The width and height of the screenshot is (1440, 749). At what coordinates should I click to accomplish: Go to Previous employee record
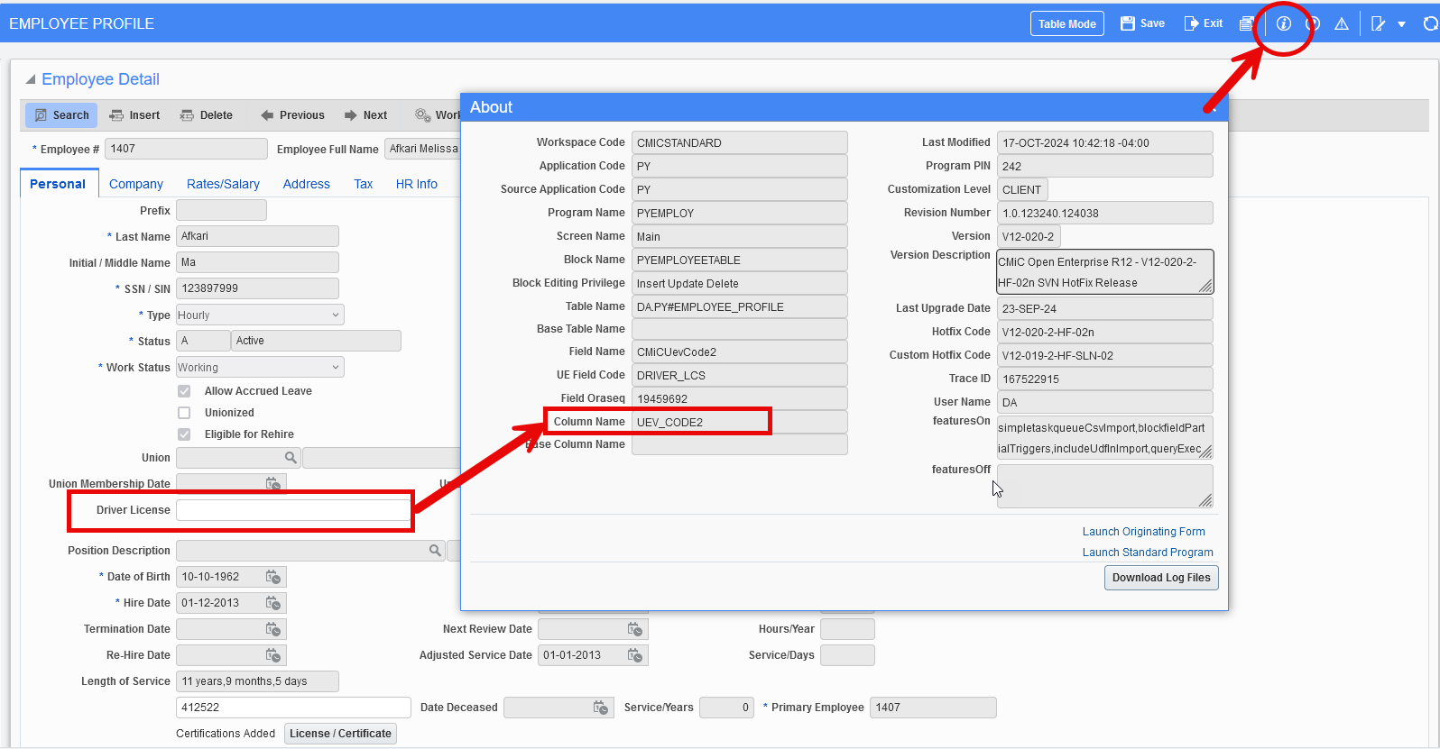(292, 115)
